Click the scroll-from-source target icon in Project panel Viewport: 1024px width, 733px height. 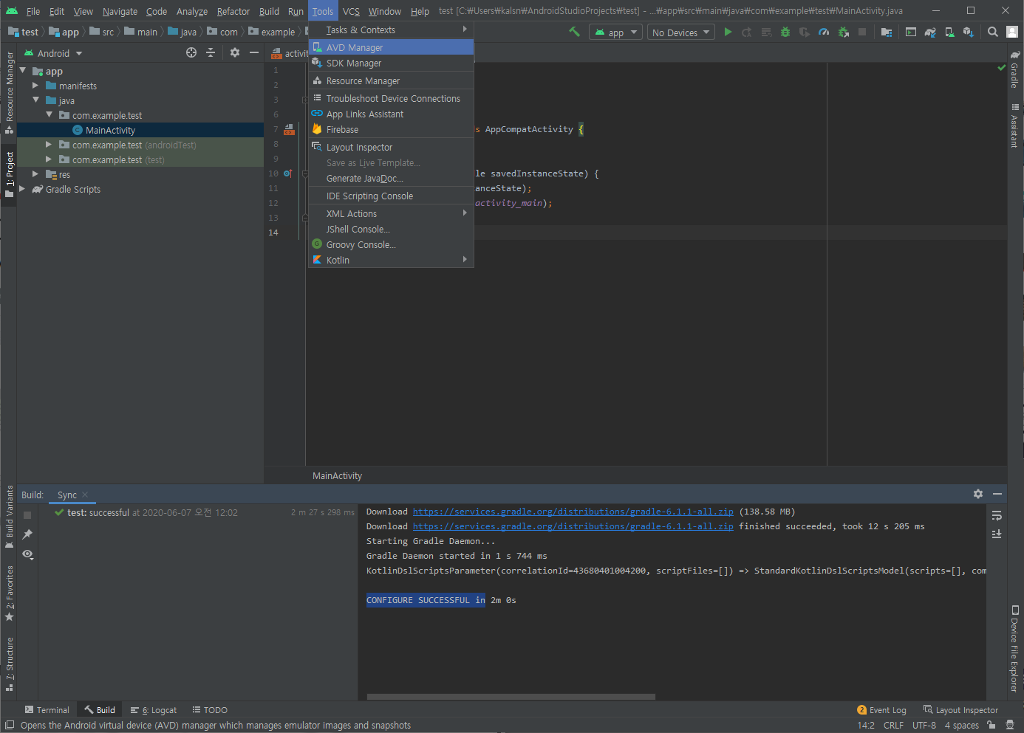[191, 52]
